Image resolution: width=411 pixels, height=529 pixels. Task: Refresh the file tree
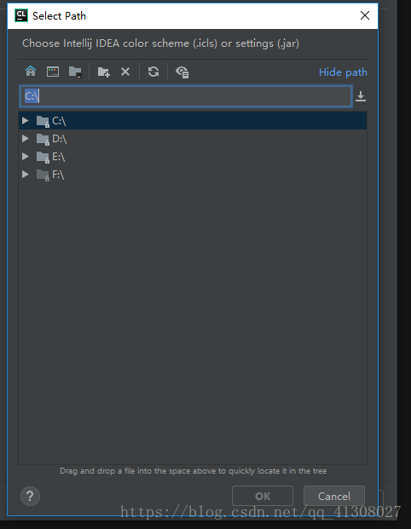[x=153, y=72]
